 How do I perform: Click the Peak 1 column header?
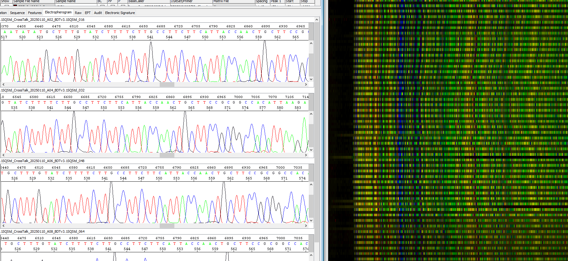point(277,2)
